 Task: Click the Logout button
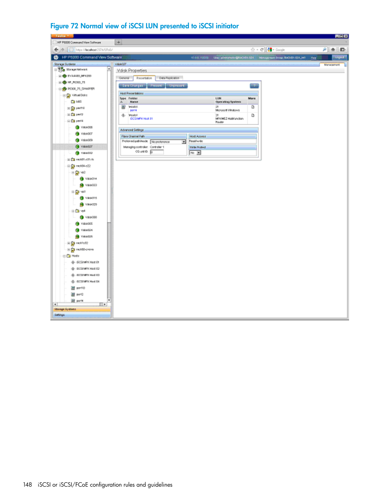coord(339,57)
